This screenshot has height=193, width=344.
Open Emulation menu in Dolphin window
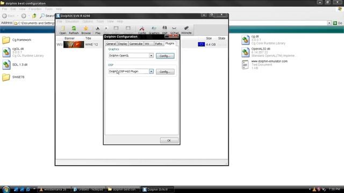[72, 21]
